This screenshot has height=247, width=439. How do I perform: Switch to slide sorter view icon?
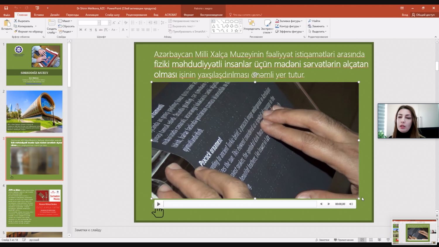(371, 240)
